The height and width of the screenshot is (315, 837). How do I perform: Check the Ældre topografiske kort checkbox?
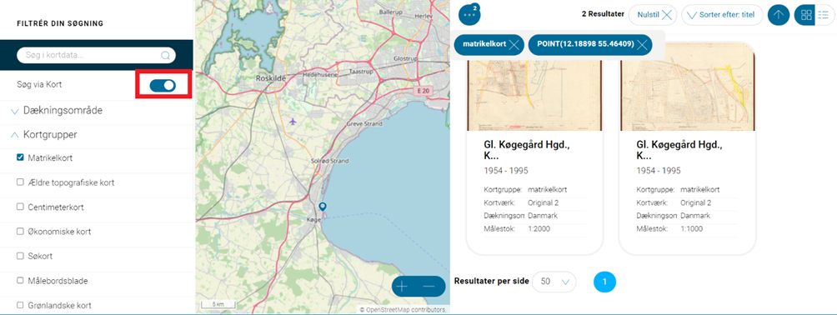pyautogui.click(x=20, y=182)
